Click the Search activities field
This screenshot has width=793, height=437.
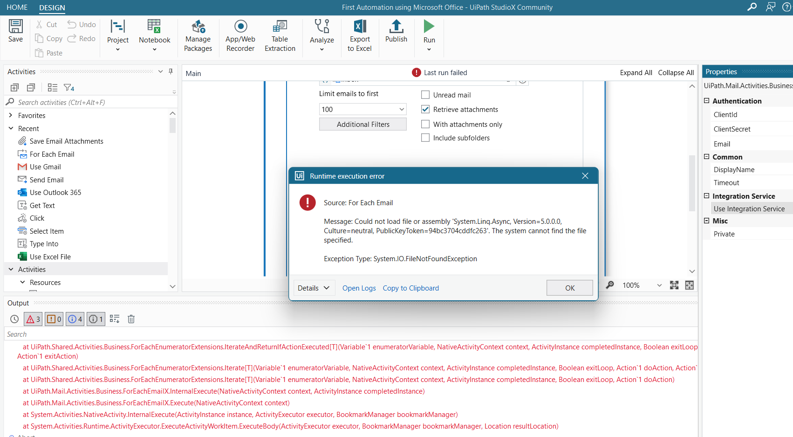pos(91,102)
